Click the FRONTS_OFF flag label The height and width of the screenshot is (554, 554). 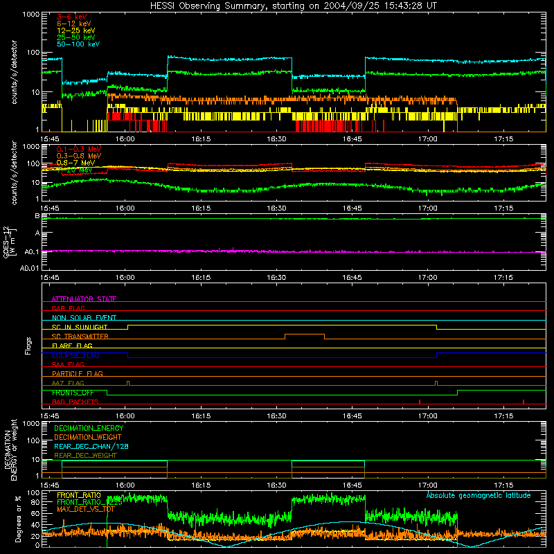pos(73,393)
